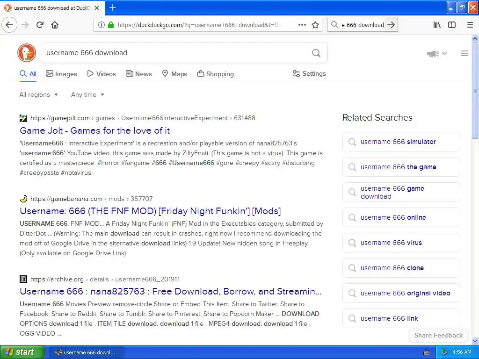Click the page scrollbar up arrow
The width and height of the screenshot is (479, 359).
tap(475, 38)
